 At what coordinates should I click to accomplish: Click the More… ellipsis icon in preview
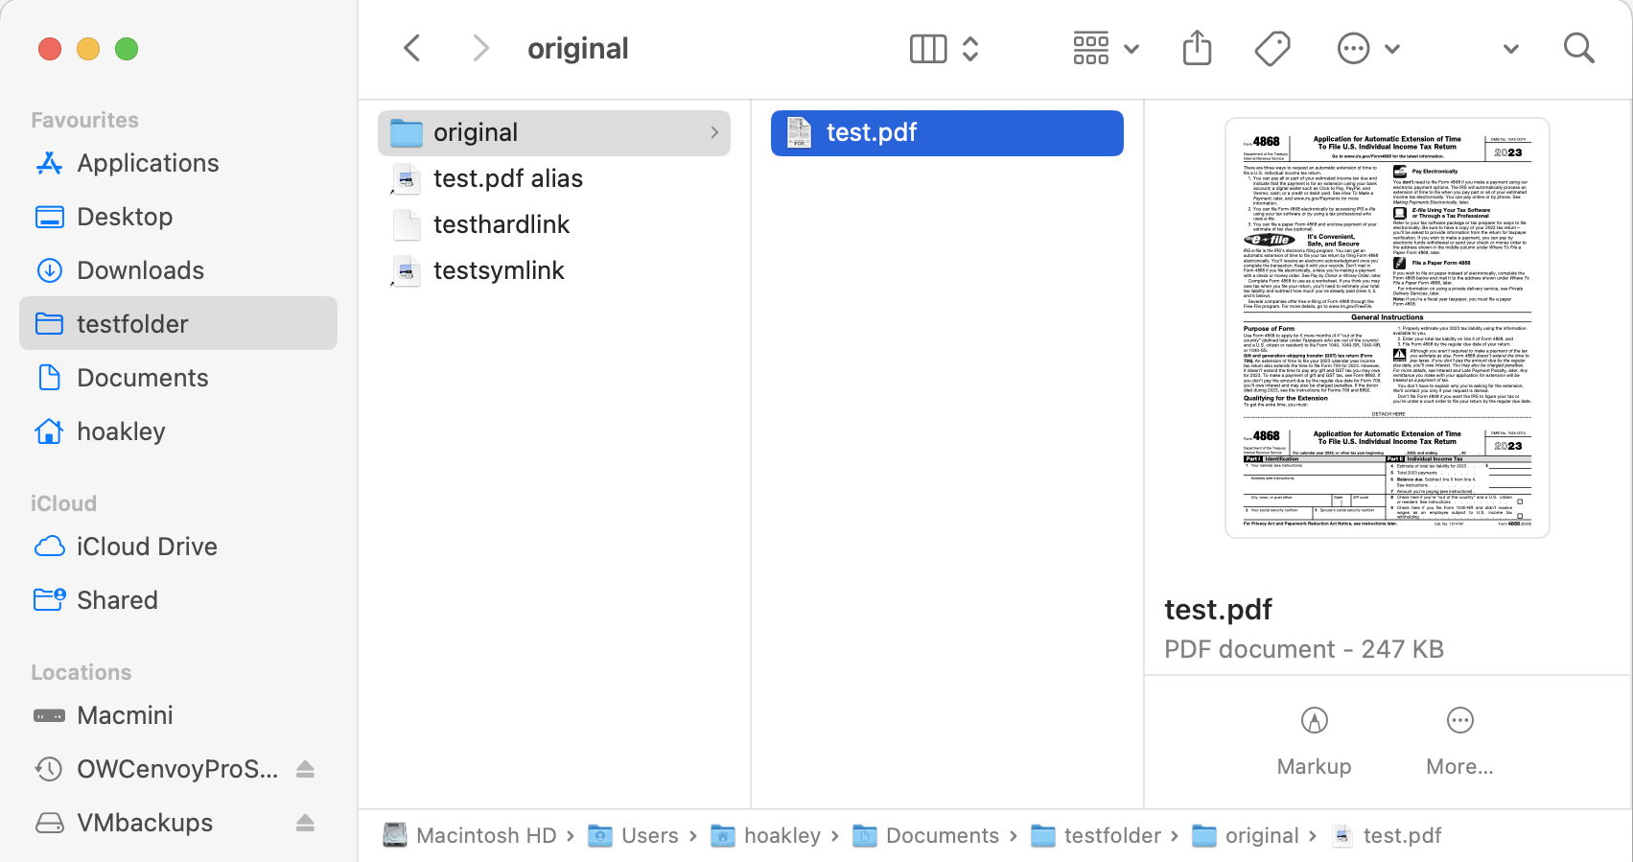[1459, 720]
